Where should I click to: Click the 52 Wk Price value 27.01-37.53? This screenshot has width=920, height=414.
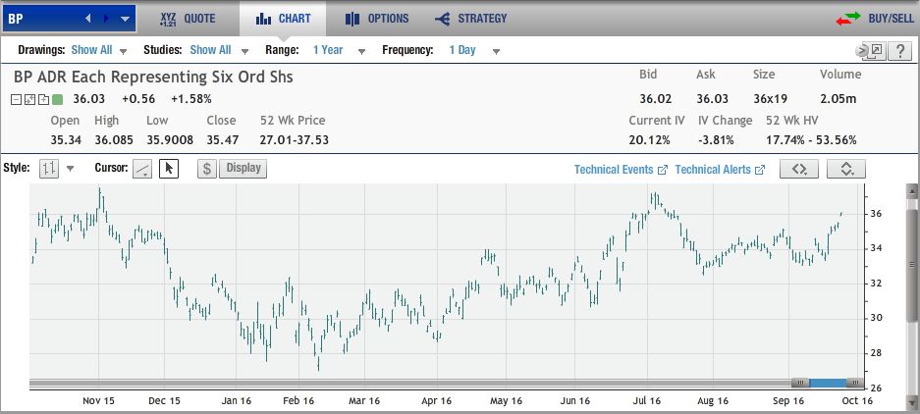[x=294, y=140]
